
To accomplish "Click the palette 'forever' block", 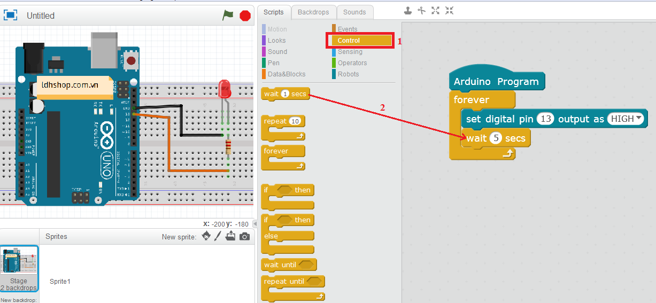I will point(283,158).
